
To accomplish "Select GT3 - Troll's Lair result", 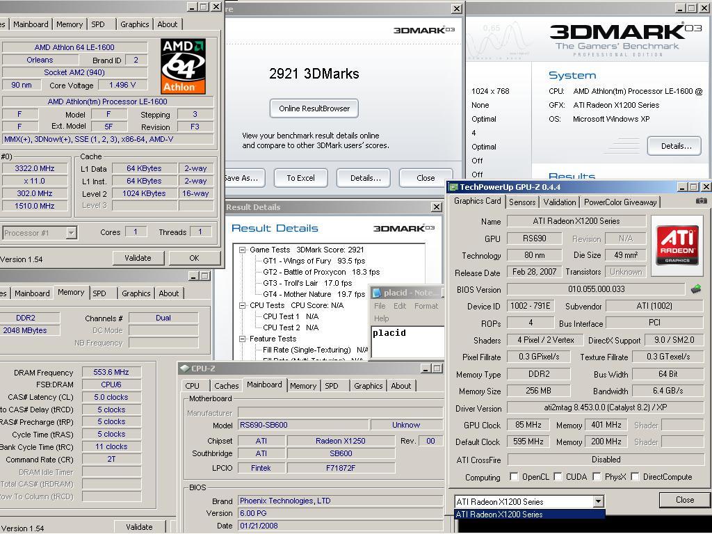I will pyautogui.click(x=307, y=283).
